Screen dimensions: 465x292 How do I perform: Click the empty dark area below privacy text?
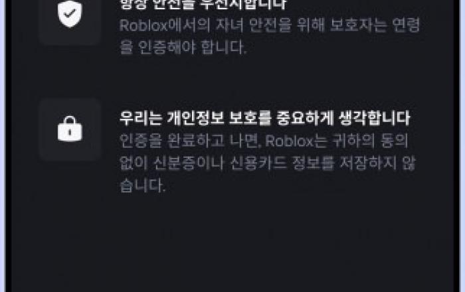pos(232,243)
